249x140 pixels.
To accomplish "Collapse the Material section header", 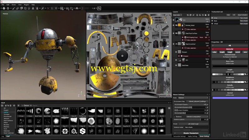I will (x=230, y=49).
